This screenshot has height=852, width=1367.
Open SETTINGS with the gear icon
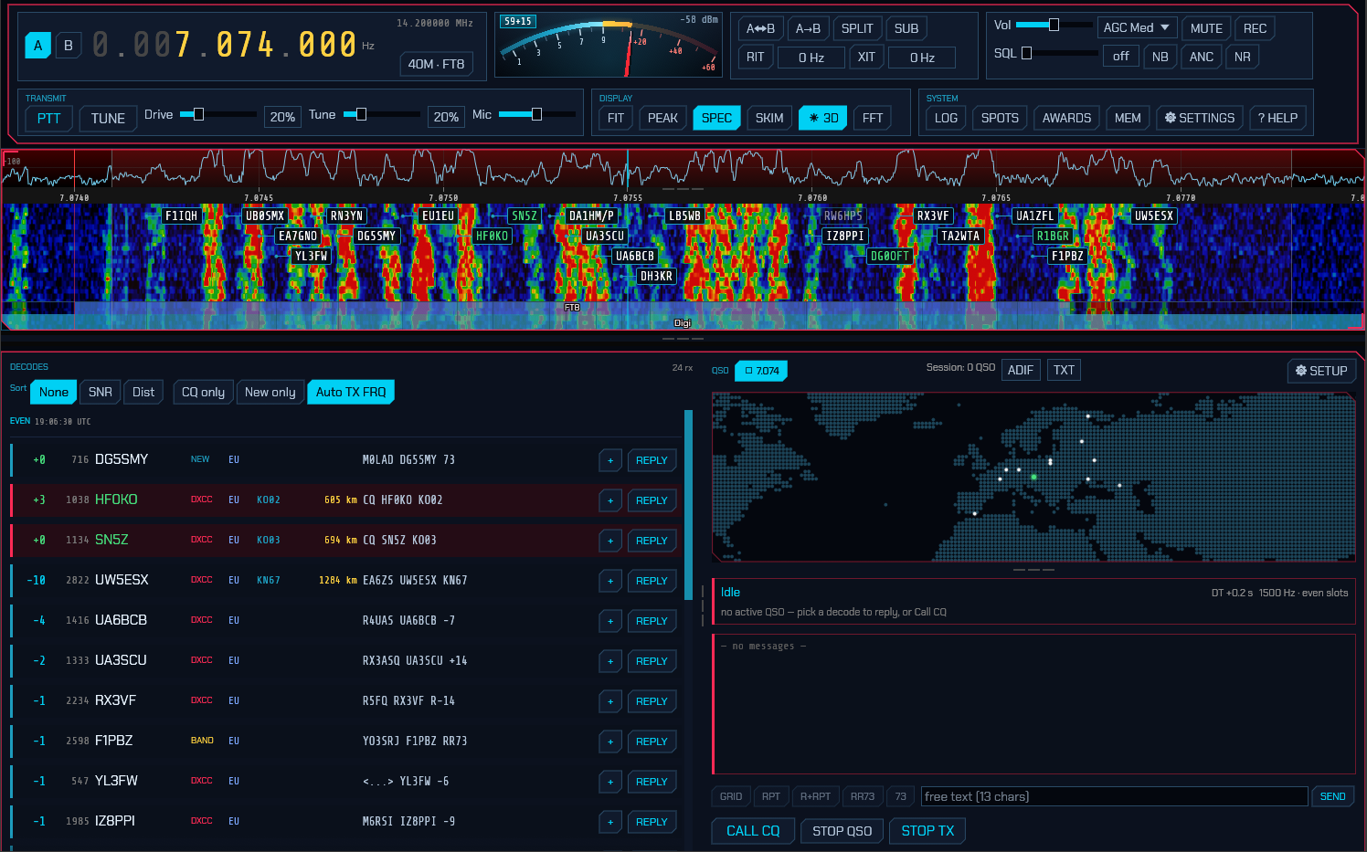point(1199,118)
